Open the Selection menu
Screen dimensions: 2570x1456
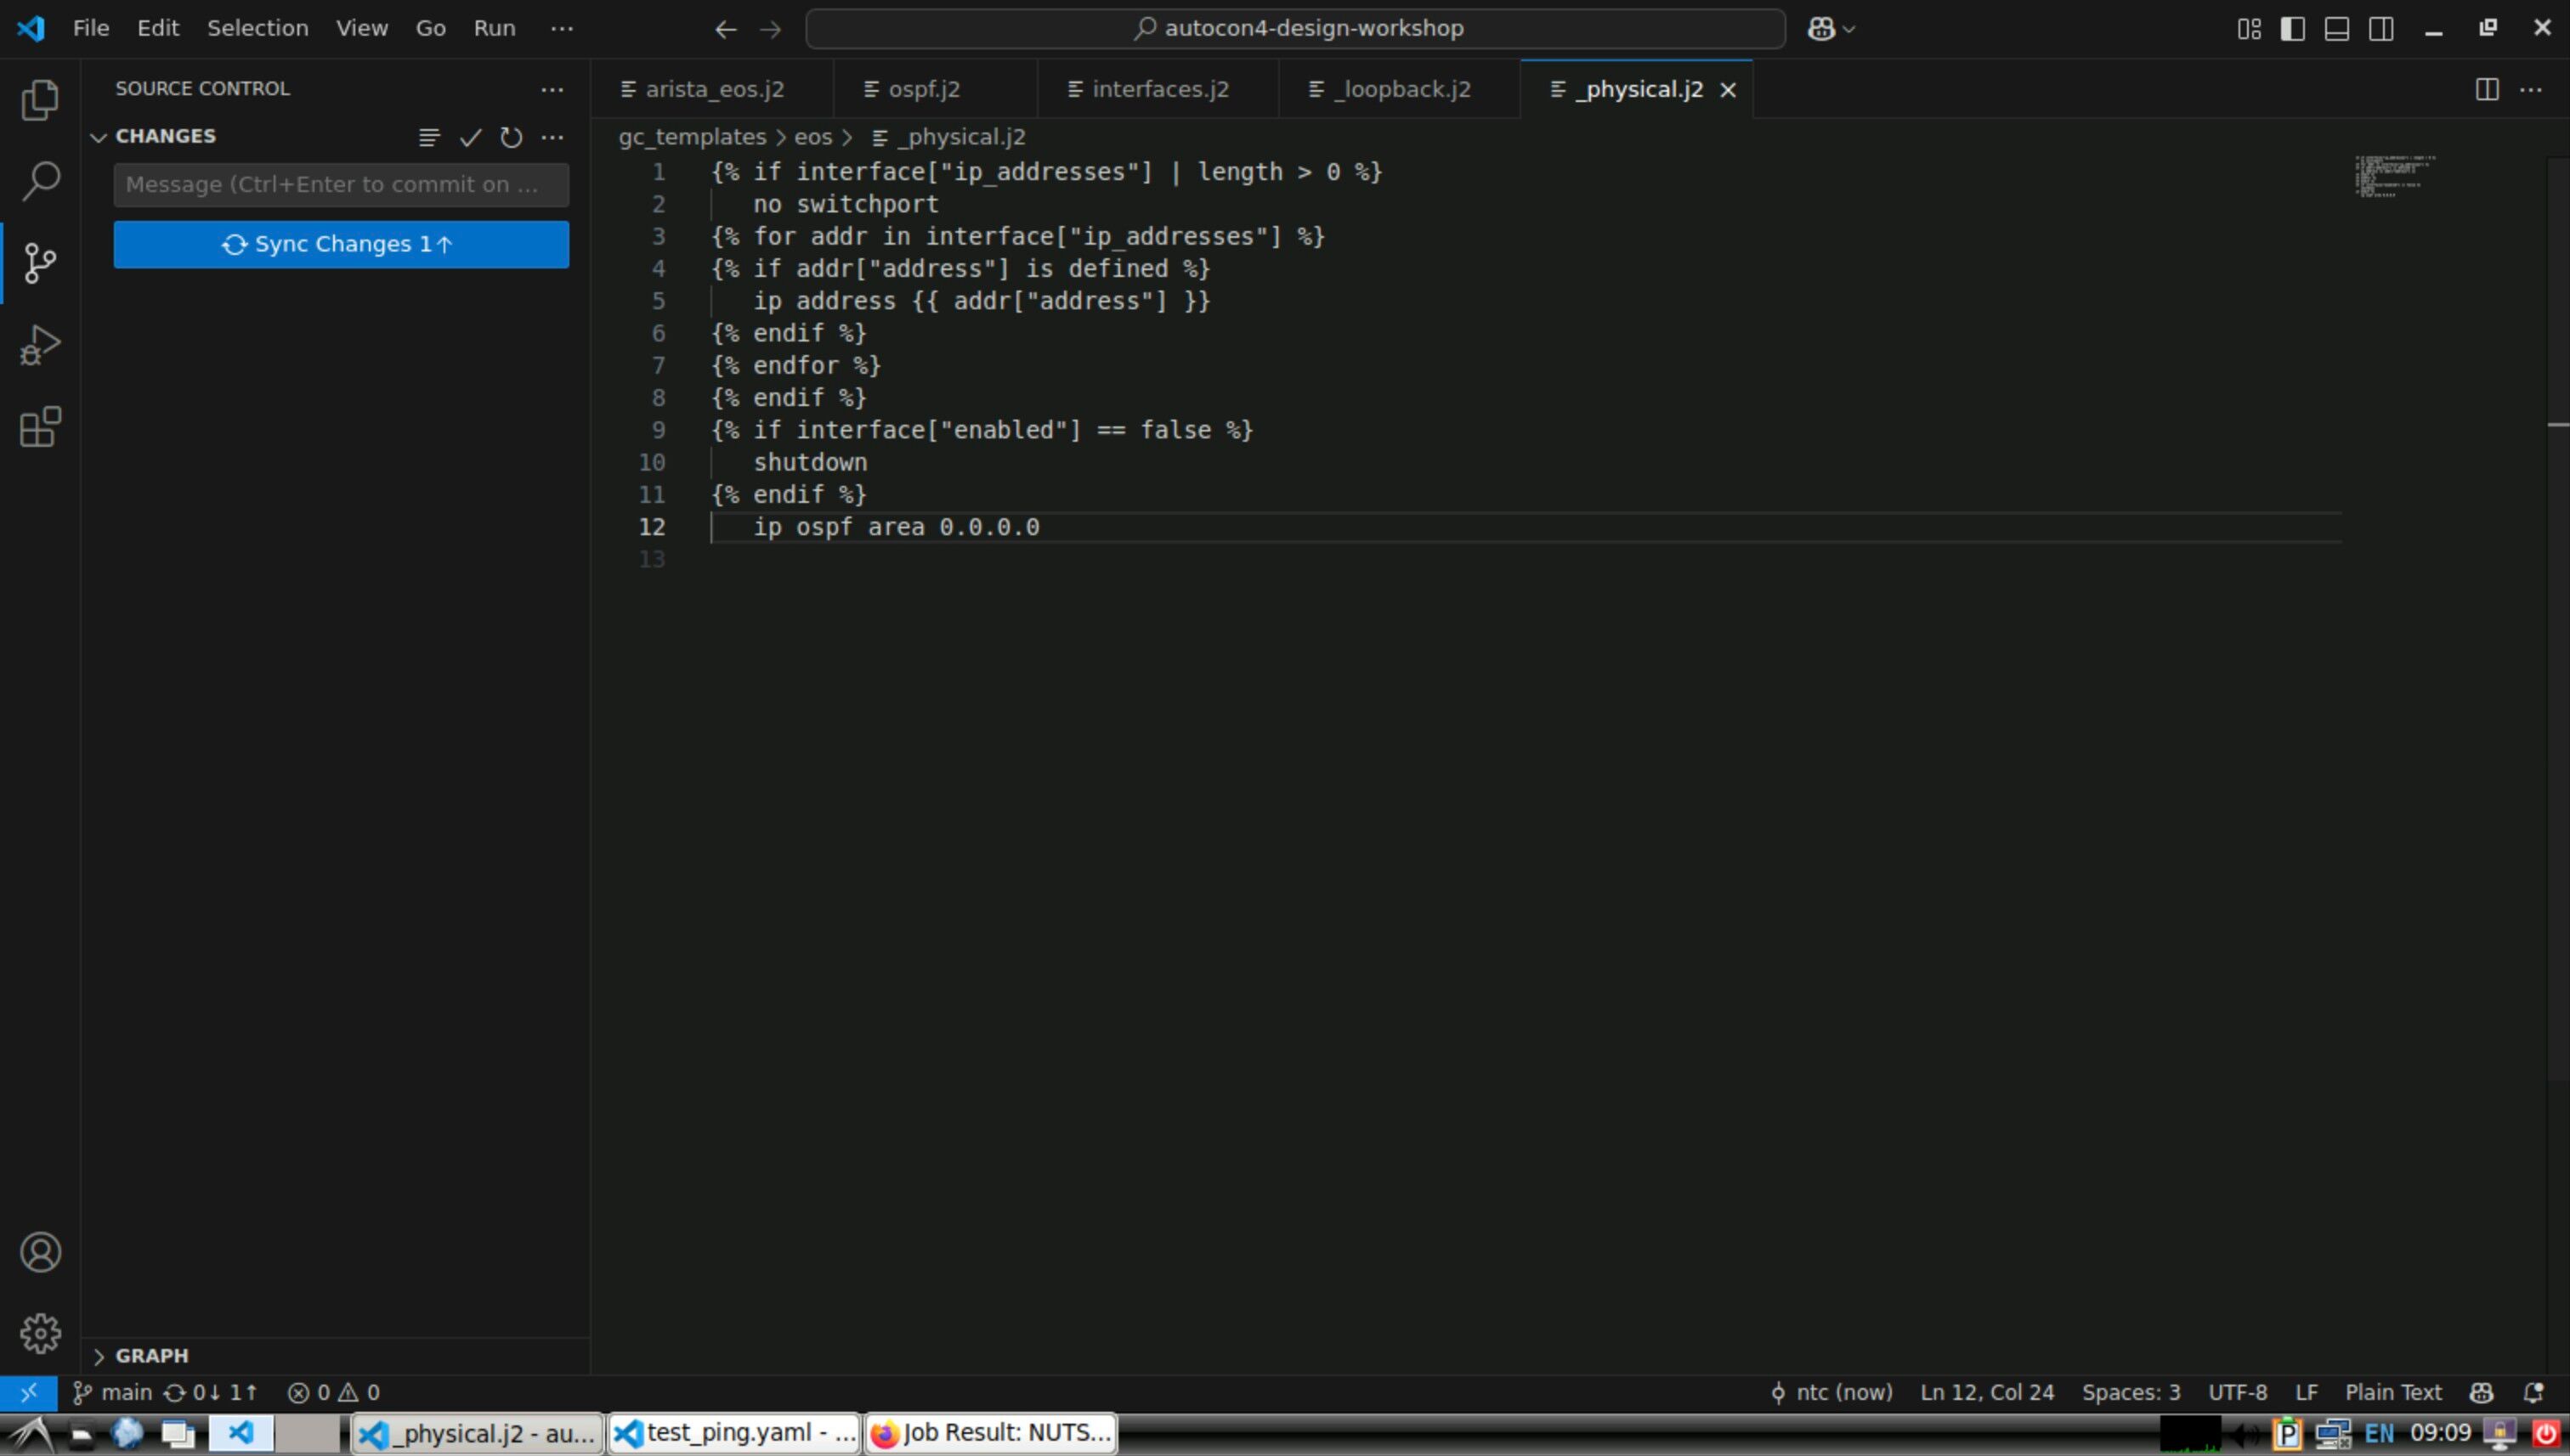tap(258, 28)
